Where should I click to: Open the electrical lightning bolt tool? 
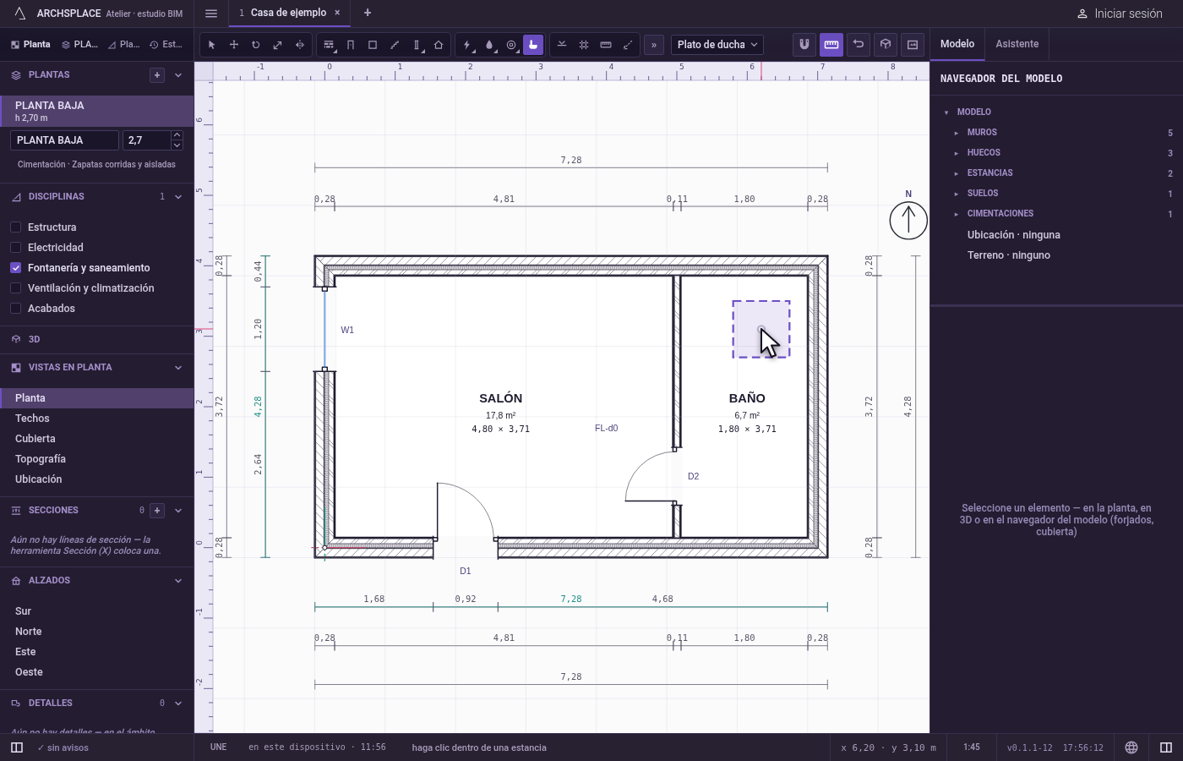pos(467,45)
